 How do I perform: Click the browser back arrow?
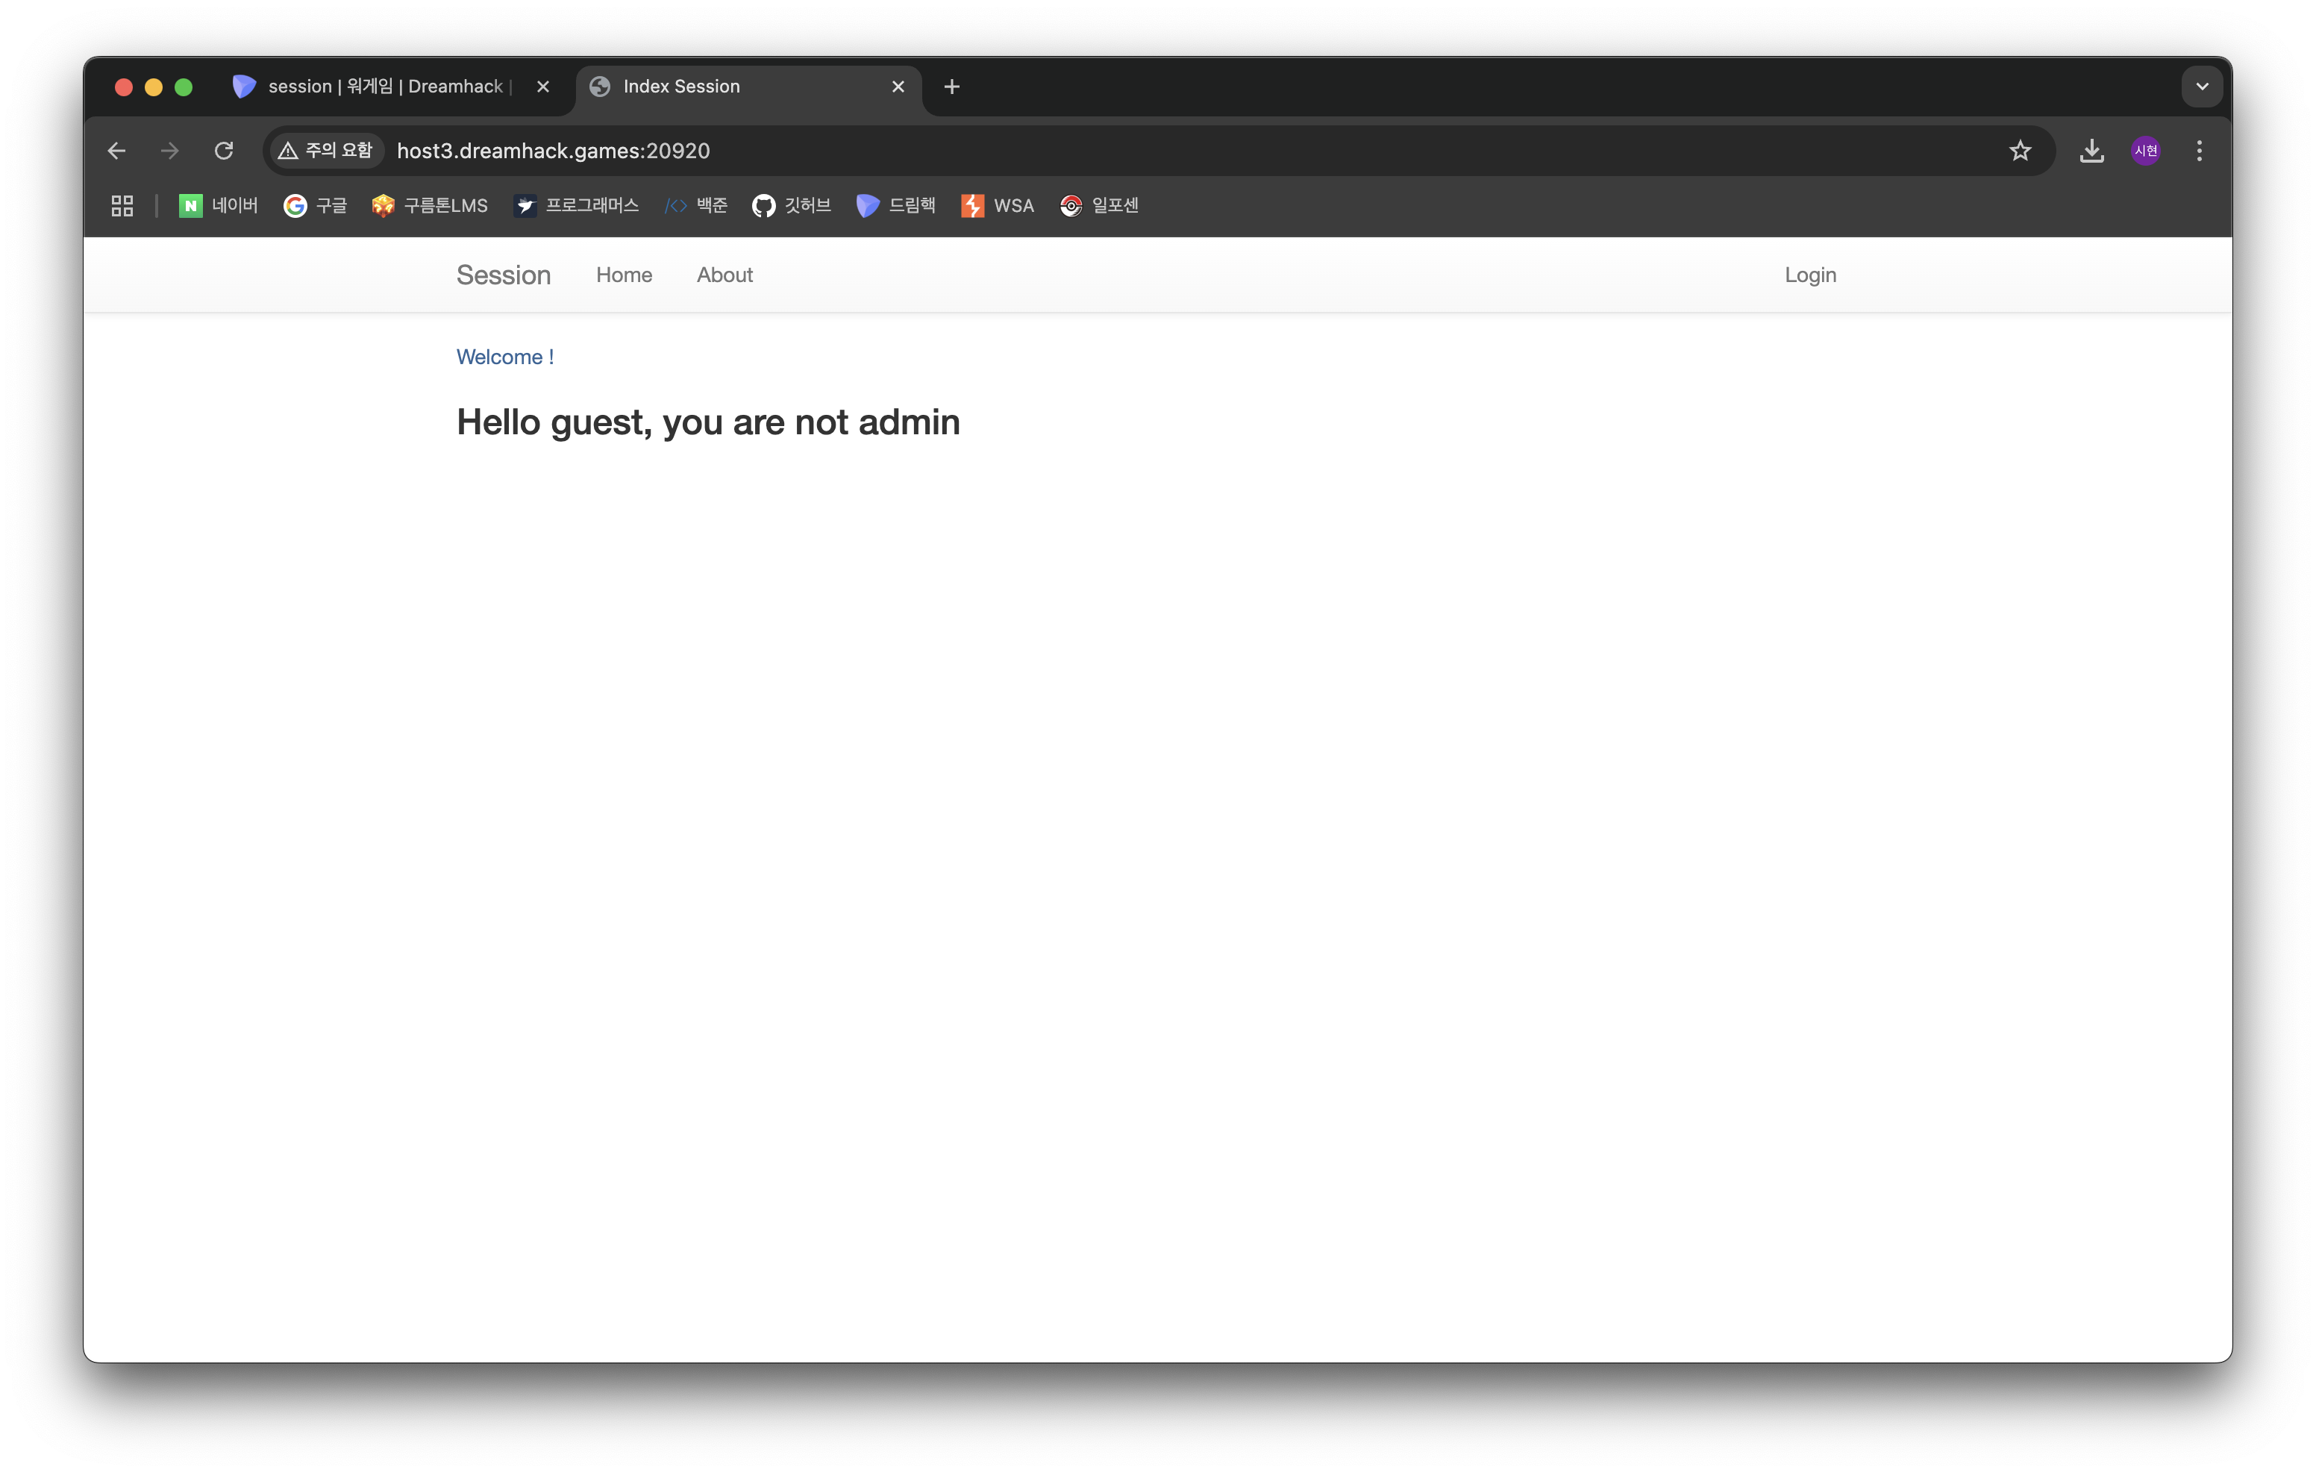pyautogui.click(x=116, y=151)
